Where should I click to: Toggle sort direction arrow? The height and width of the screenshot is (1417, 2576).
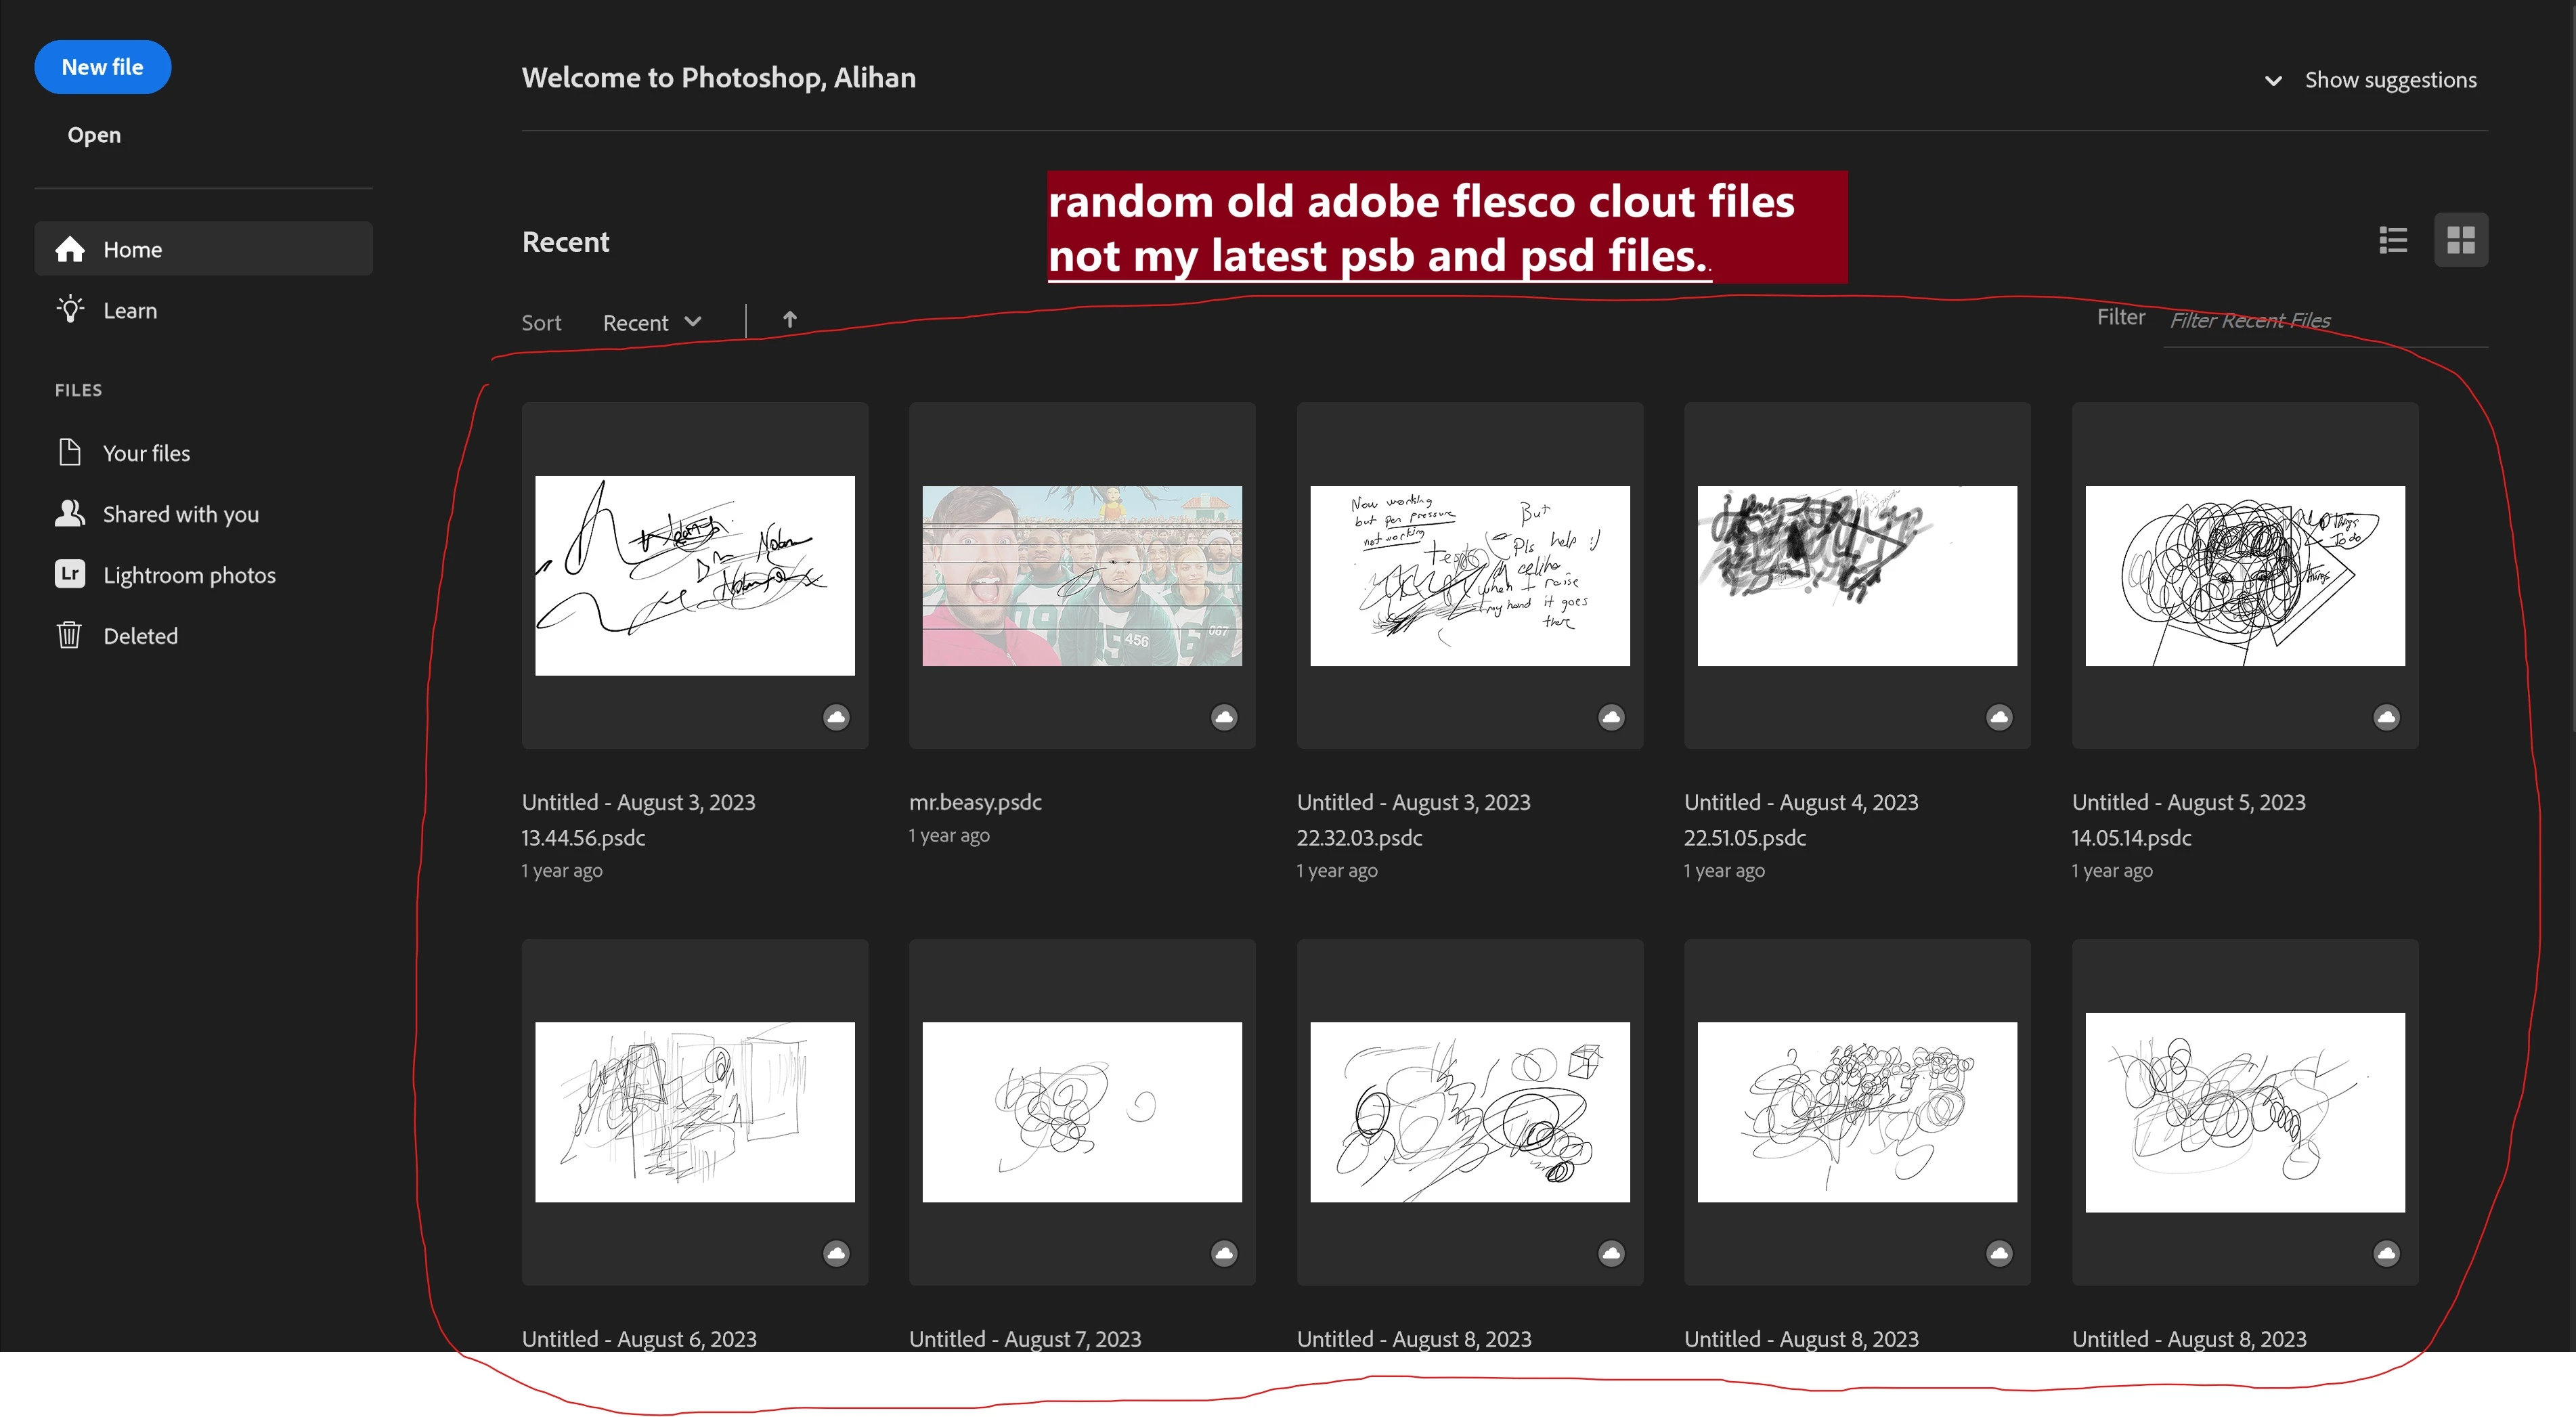click(789, 320)
